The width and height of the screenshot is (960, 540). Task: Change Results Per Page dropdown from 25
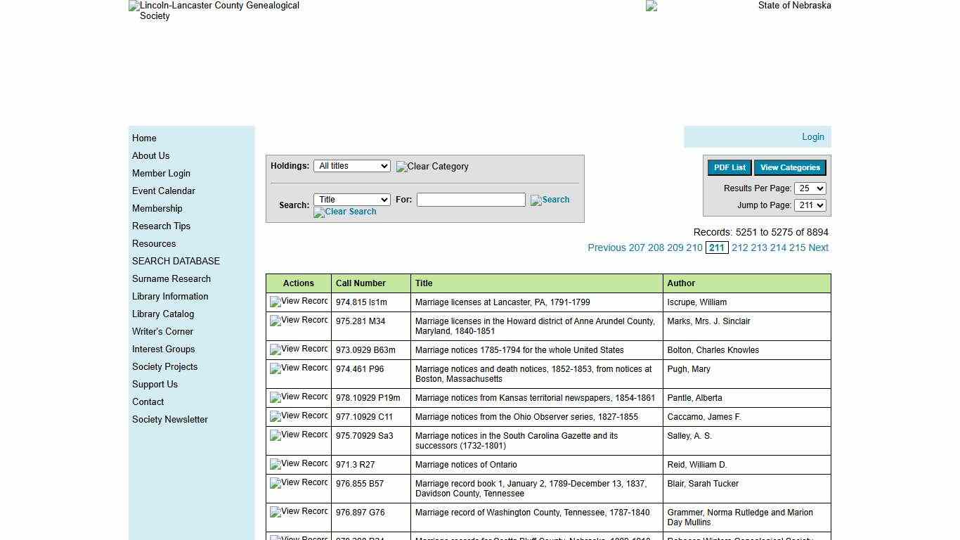pyautogui.click(x=810, y=188)
